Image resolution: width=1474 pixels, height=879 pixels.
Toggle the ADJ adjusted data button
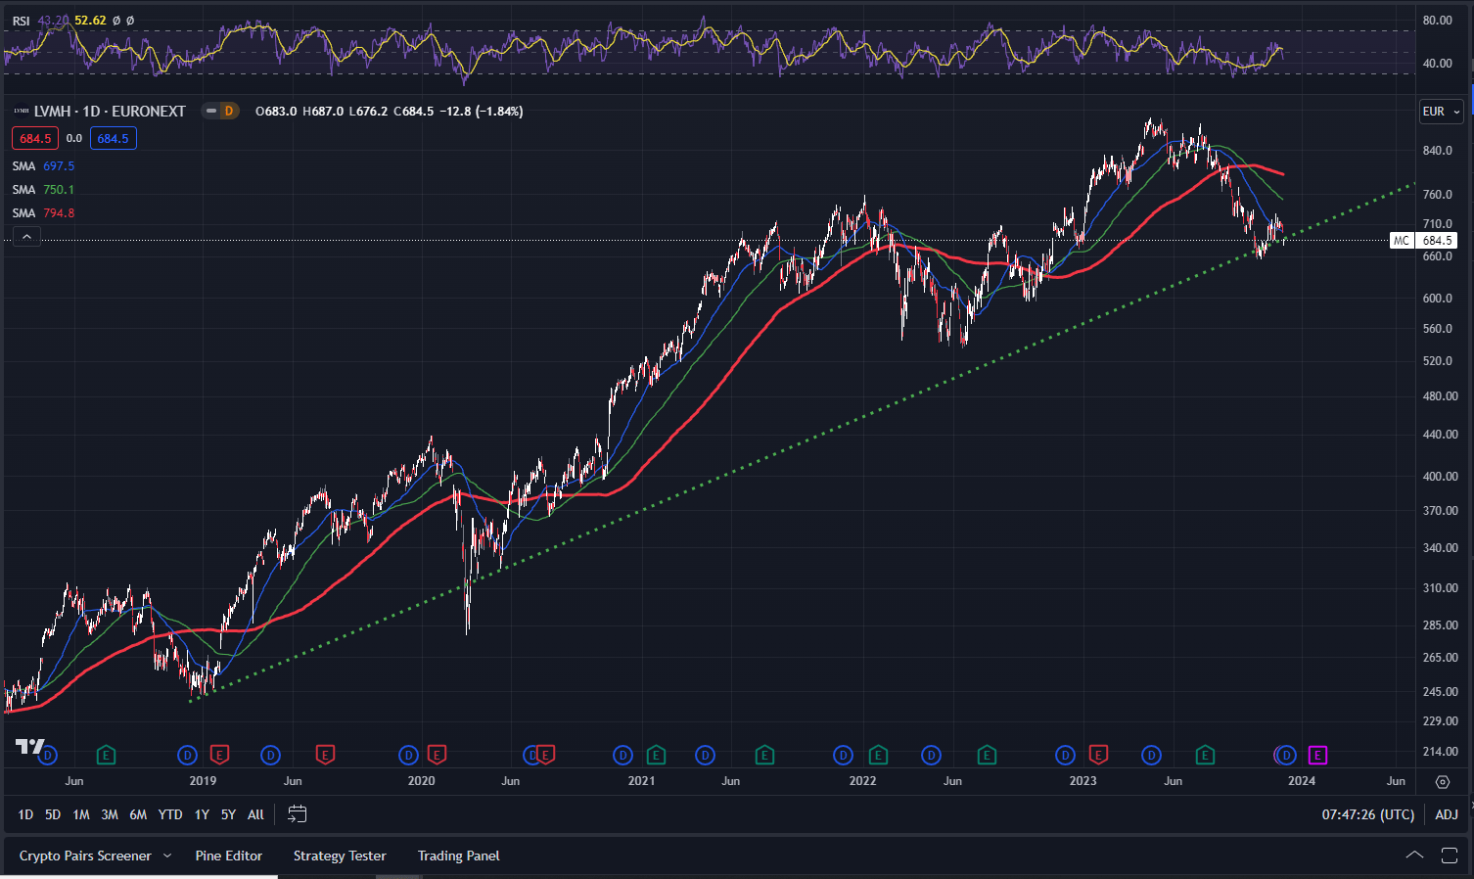pyautogui.click(x=1447, y=814)
